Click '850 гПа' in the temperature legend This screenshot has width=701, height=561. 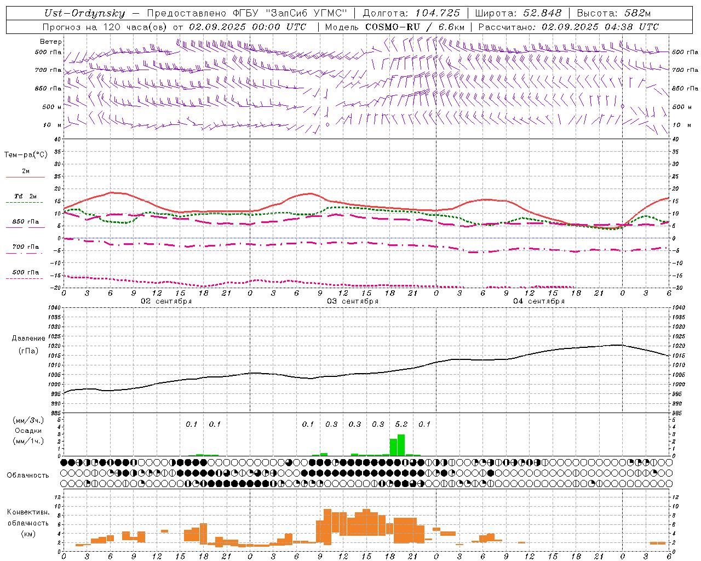(x=25, y=222)
